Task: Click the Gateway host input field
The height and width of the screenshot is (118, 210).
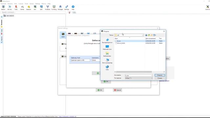Action: click(x=80, y=60)
